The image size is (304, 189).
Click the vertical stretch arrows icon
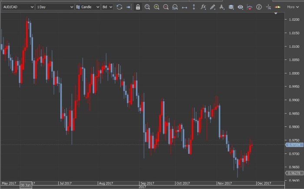point(194,7)
